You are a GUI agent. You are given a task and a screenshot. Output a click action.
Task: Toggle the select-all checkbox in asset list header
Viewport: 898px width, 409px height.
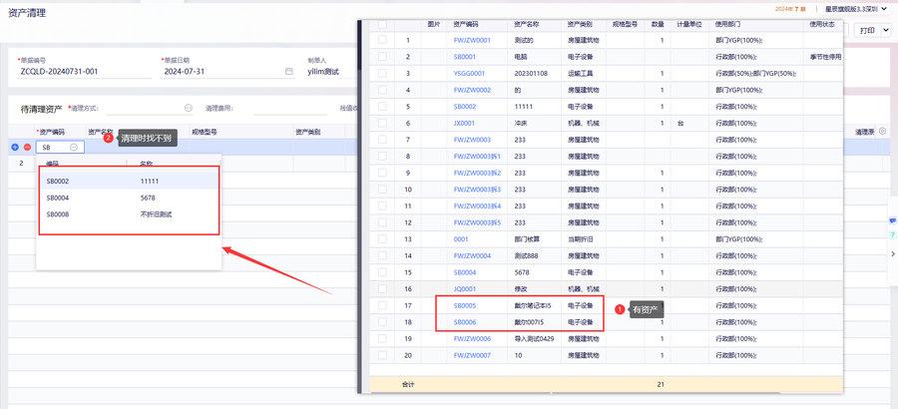[382, 25]
